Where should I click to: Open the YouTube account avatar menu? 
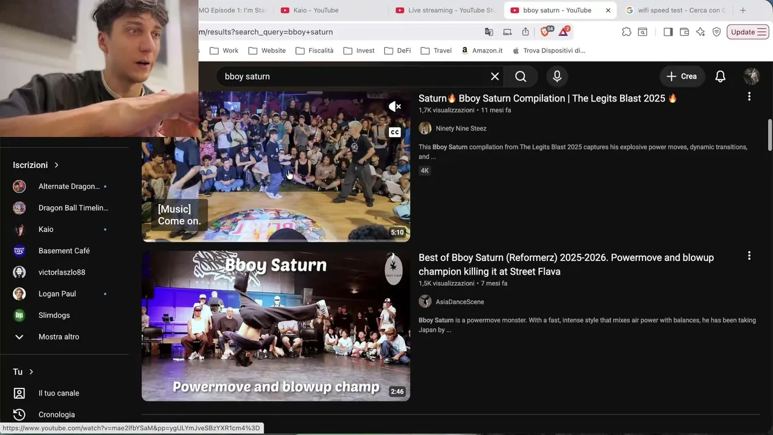point(751,76)
